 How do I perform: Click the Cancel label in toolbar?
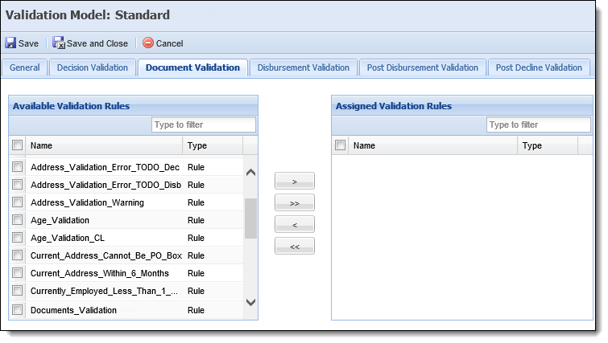click(169, 43)
